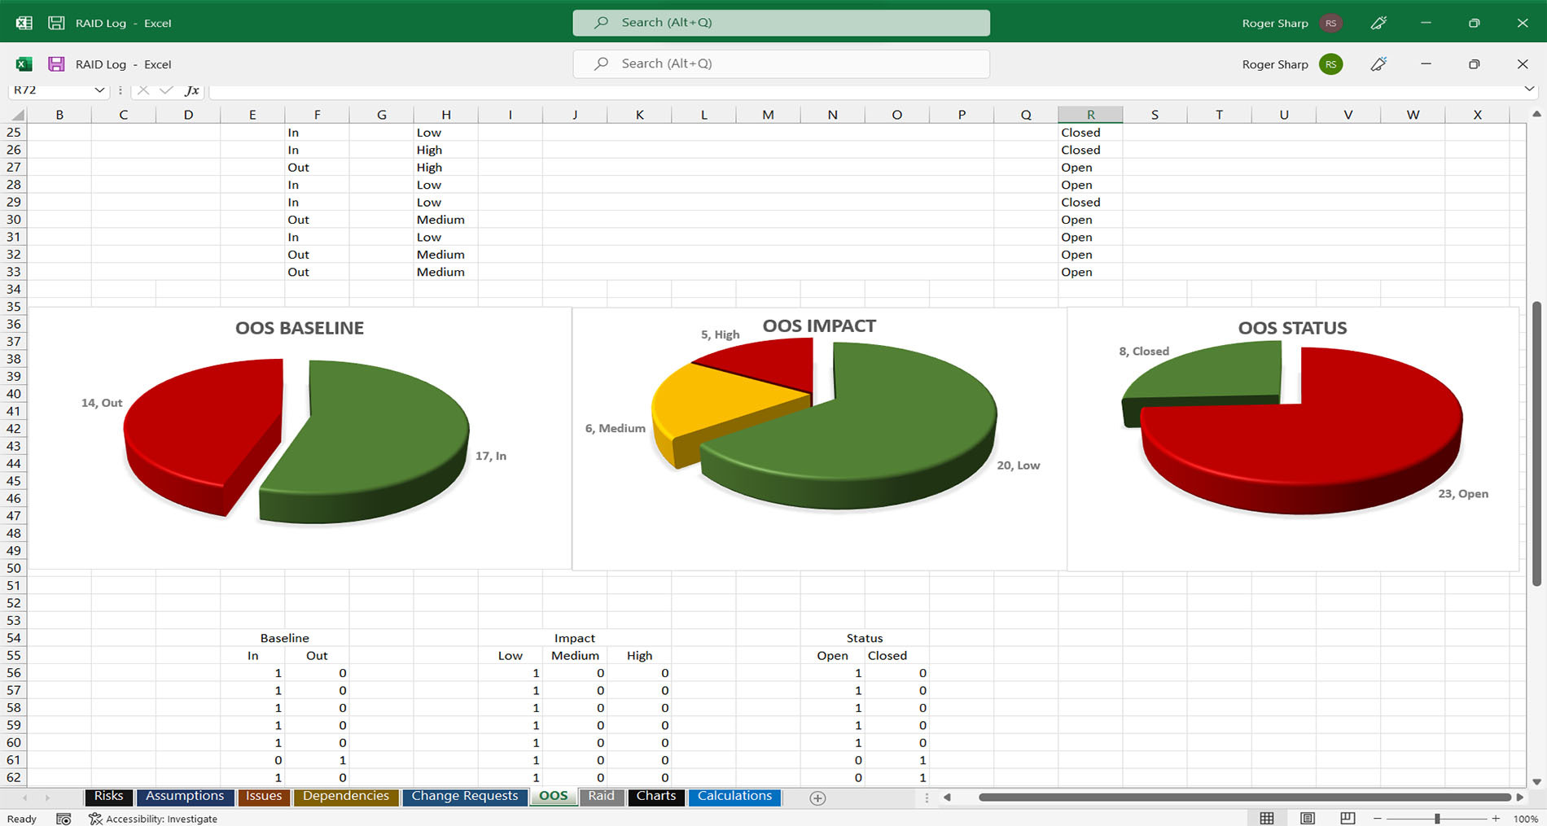Click the Roger Sharp account avatar

(1331, 64)
